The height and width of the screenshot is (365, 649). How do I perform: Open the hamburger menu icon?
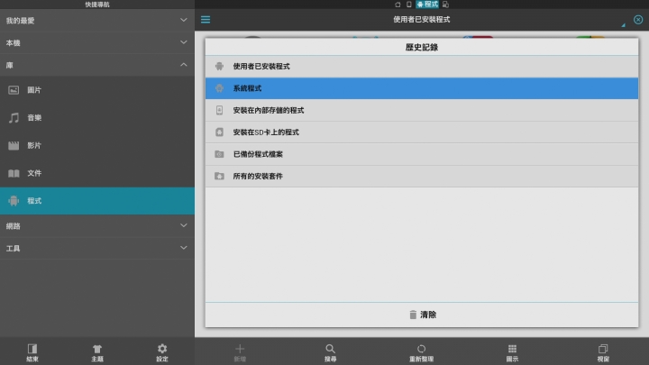tap(206, 20)
